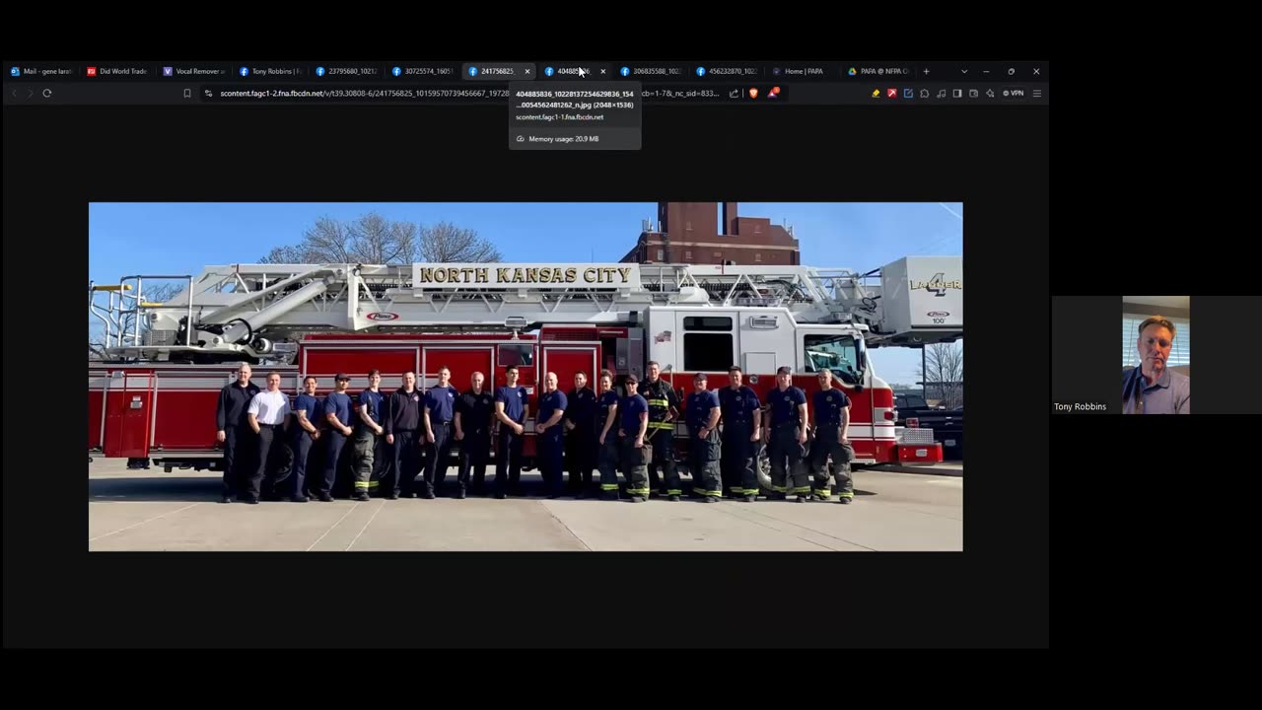Image resolution: width=1262 pixels, height=710 pixels.
Task: Go forward using the browser forward arrow
Action: (30, 93)
